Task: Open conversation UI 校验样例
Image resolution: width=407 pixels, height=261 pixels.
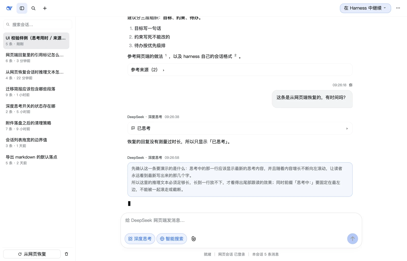Action: [x=36, y=41]
